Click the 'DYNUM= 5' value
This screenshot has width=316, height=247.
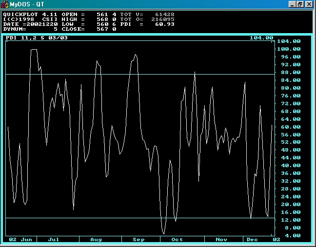click(x=30, y=29)
